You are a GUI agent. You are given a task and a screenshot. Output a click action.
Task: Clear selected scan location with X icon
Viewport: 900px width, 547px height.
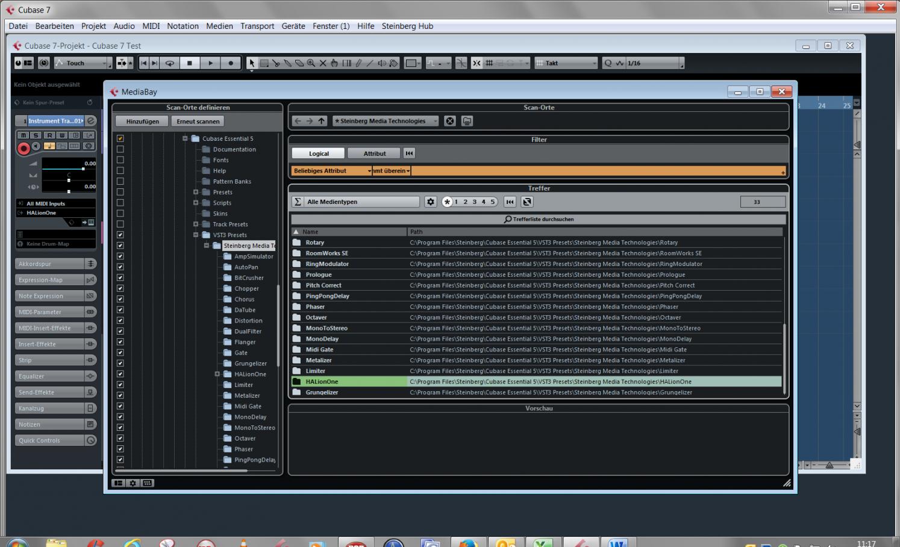[x=449, y=121]
